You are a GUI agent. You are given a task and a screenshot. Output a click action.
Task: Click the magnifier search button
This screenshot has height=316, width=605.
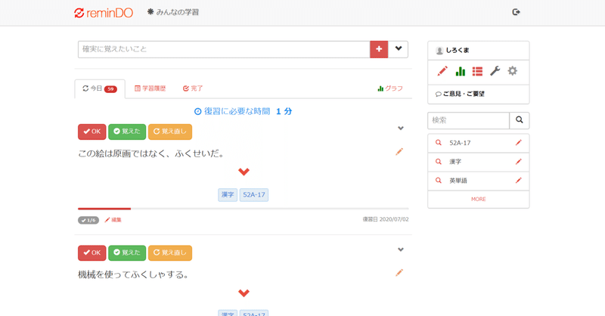[x=520, y=120]
